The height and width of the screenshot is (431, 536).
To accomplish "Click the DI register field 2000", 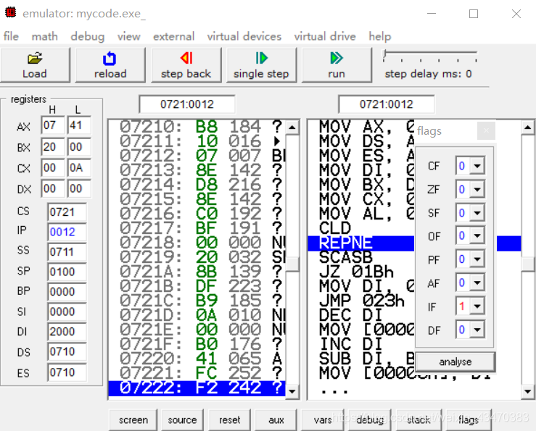I will click(67, 332).
